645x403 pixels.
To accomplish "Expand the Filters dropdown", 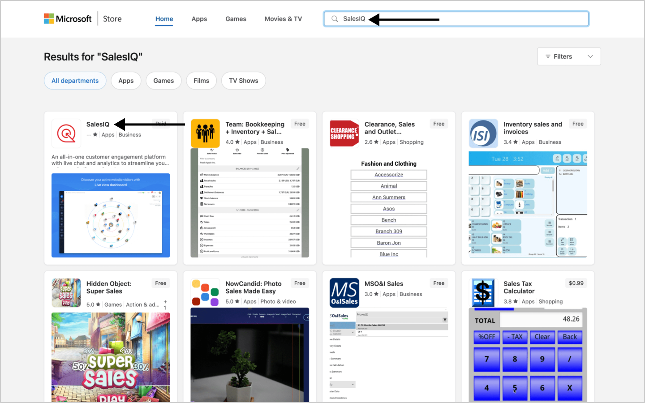I will [x=569, y=56].
